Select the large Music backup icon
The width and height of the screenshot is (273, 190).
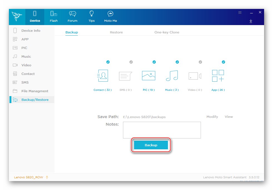click(172, 76)
